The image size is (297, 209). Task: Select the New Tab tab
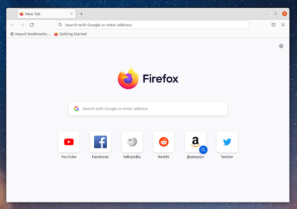point(46,14)
